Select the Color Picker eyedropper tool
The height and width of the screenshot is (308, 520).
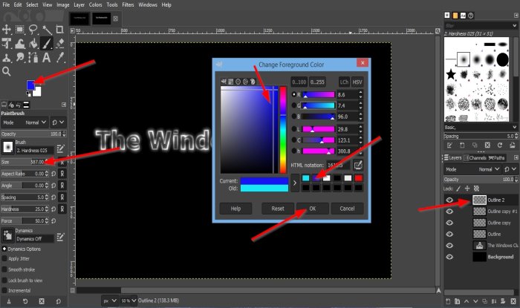[x=60, y=58]
